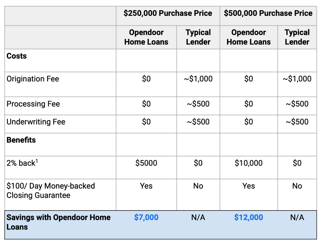Click the first Opendoor Home Loans column header
The height and width of the screenshot is (244, 322).
(146, 37)
